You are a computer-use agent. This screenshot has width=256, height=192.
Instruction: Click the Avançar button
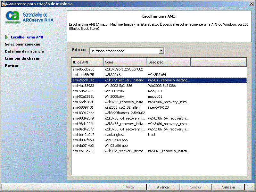(x=163, y=187)
